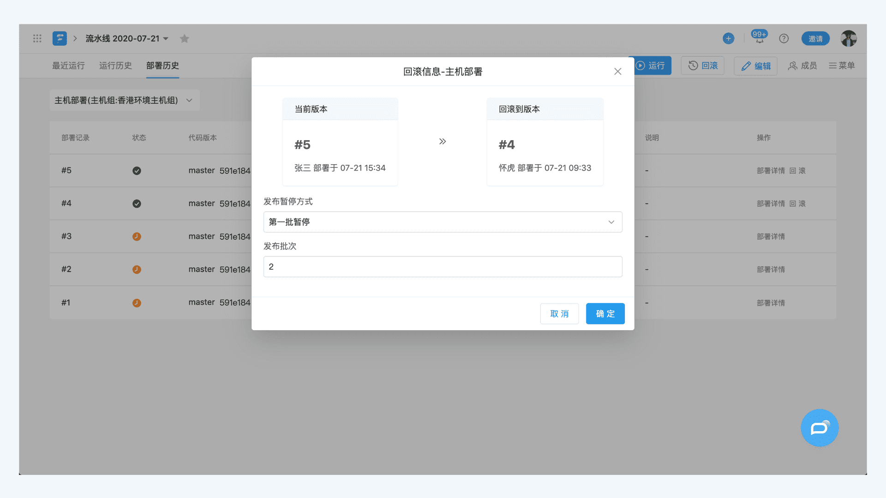Click the 发布批次 input field
886x498 pixels.
443,267
